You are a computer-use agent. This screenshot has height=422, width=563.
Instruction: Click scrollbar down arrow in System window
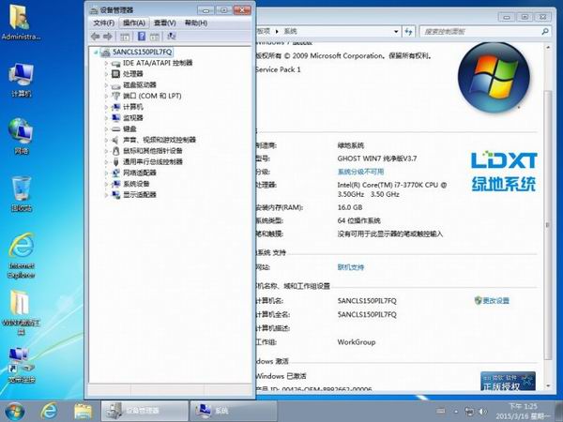tap(548, 385)
